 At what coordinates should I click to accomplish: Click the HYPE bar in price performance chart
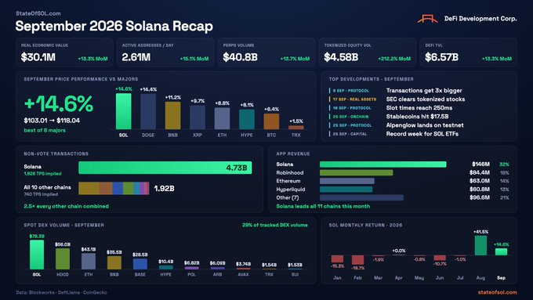point(247,120)
